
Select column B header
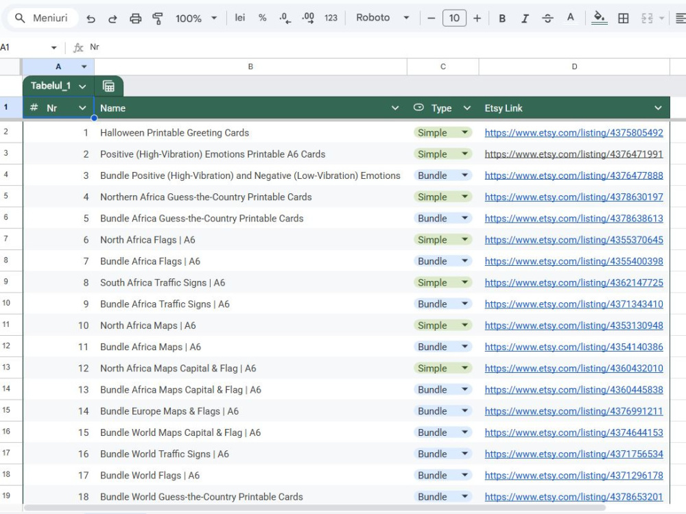[250, 67]
